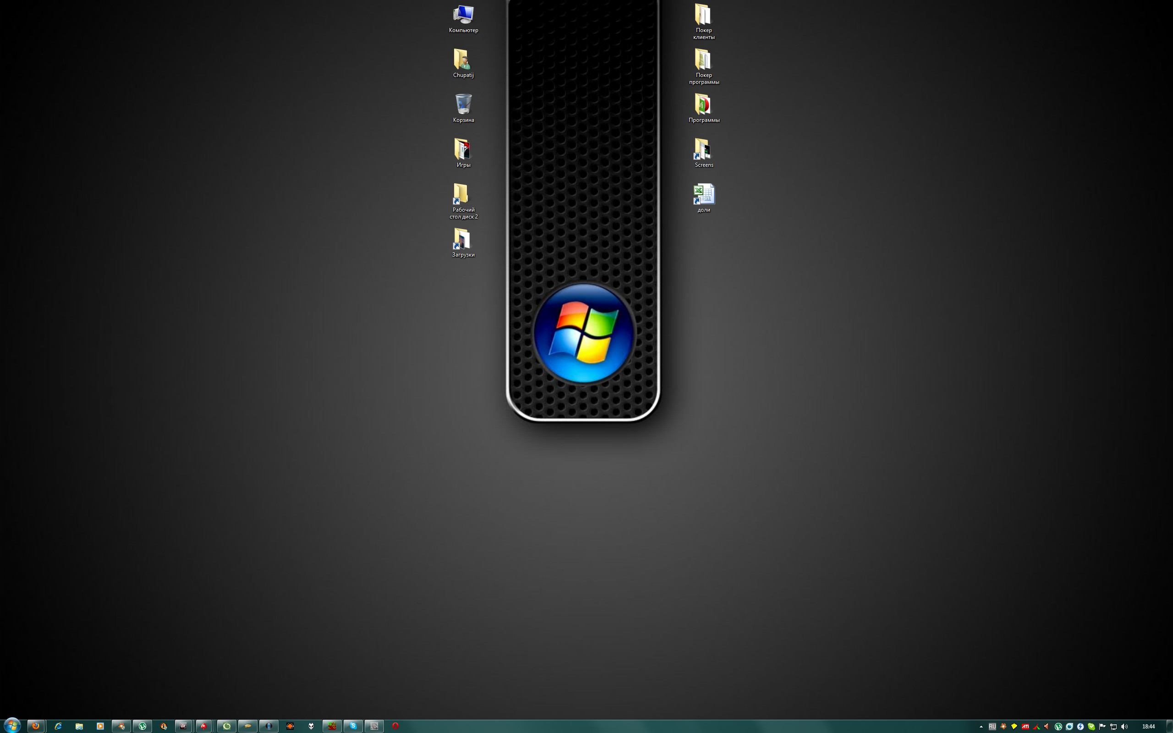
Task: Open the network connection tray icon
Action: pos(1113,727)
